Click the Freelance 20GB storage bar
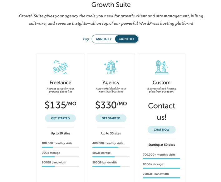This screenshot has width=221, height=182. [60, 157]
